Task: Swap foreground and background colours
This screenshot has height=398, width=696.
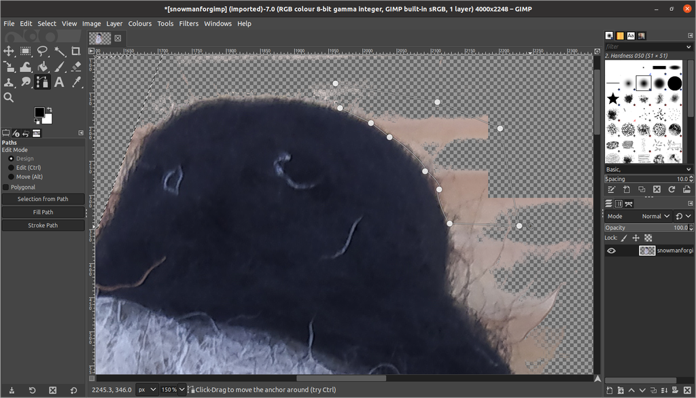Action: pyautogui.click(x=50, y=109)
